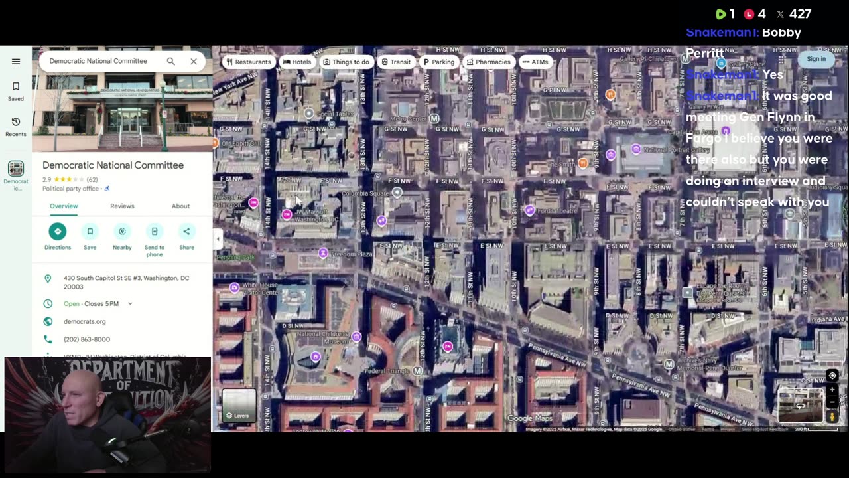Open the Saved places sidebar icon

tap(16, 92)
